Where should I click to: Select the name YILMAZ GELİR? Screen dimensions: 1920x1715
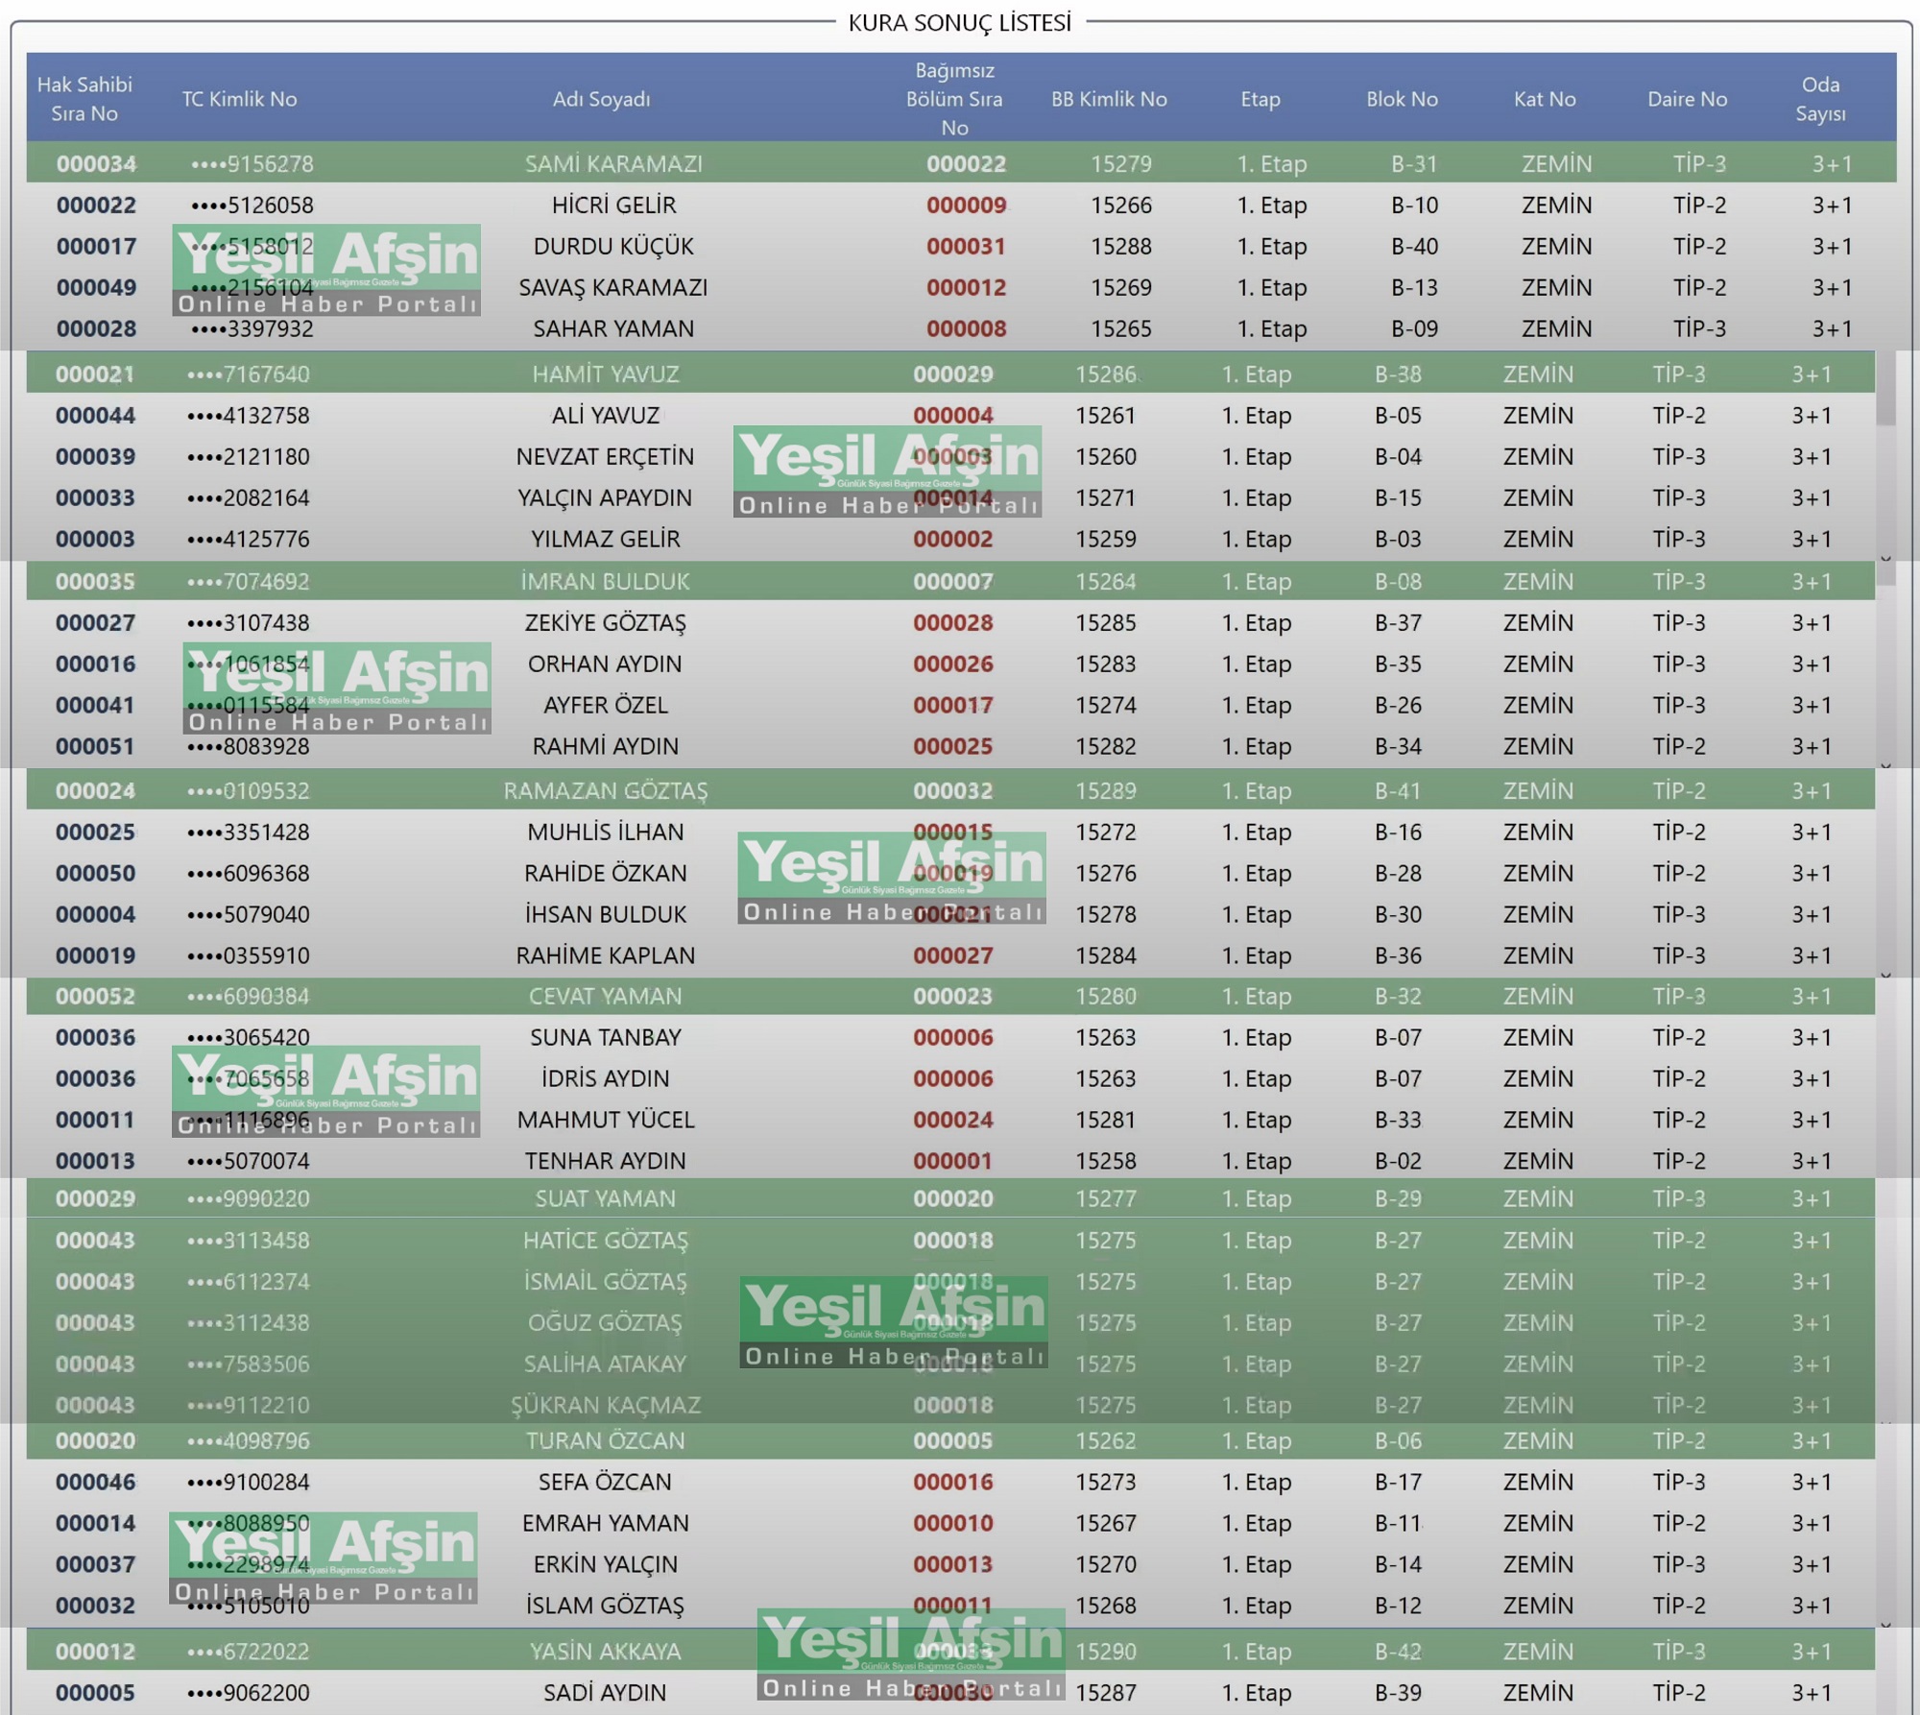(605, 539)
